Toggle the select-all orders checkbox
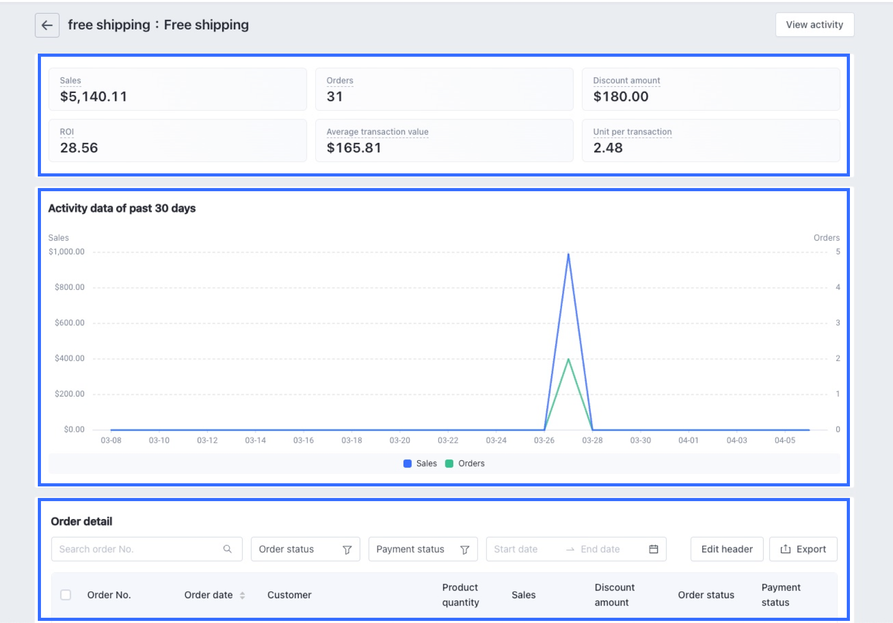Viewport: 893px width, 623px height. (66, 595)
